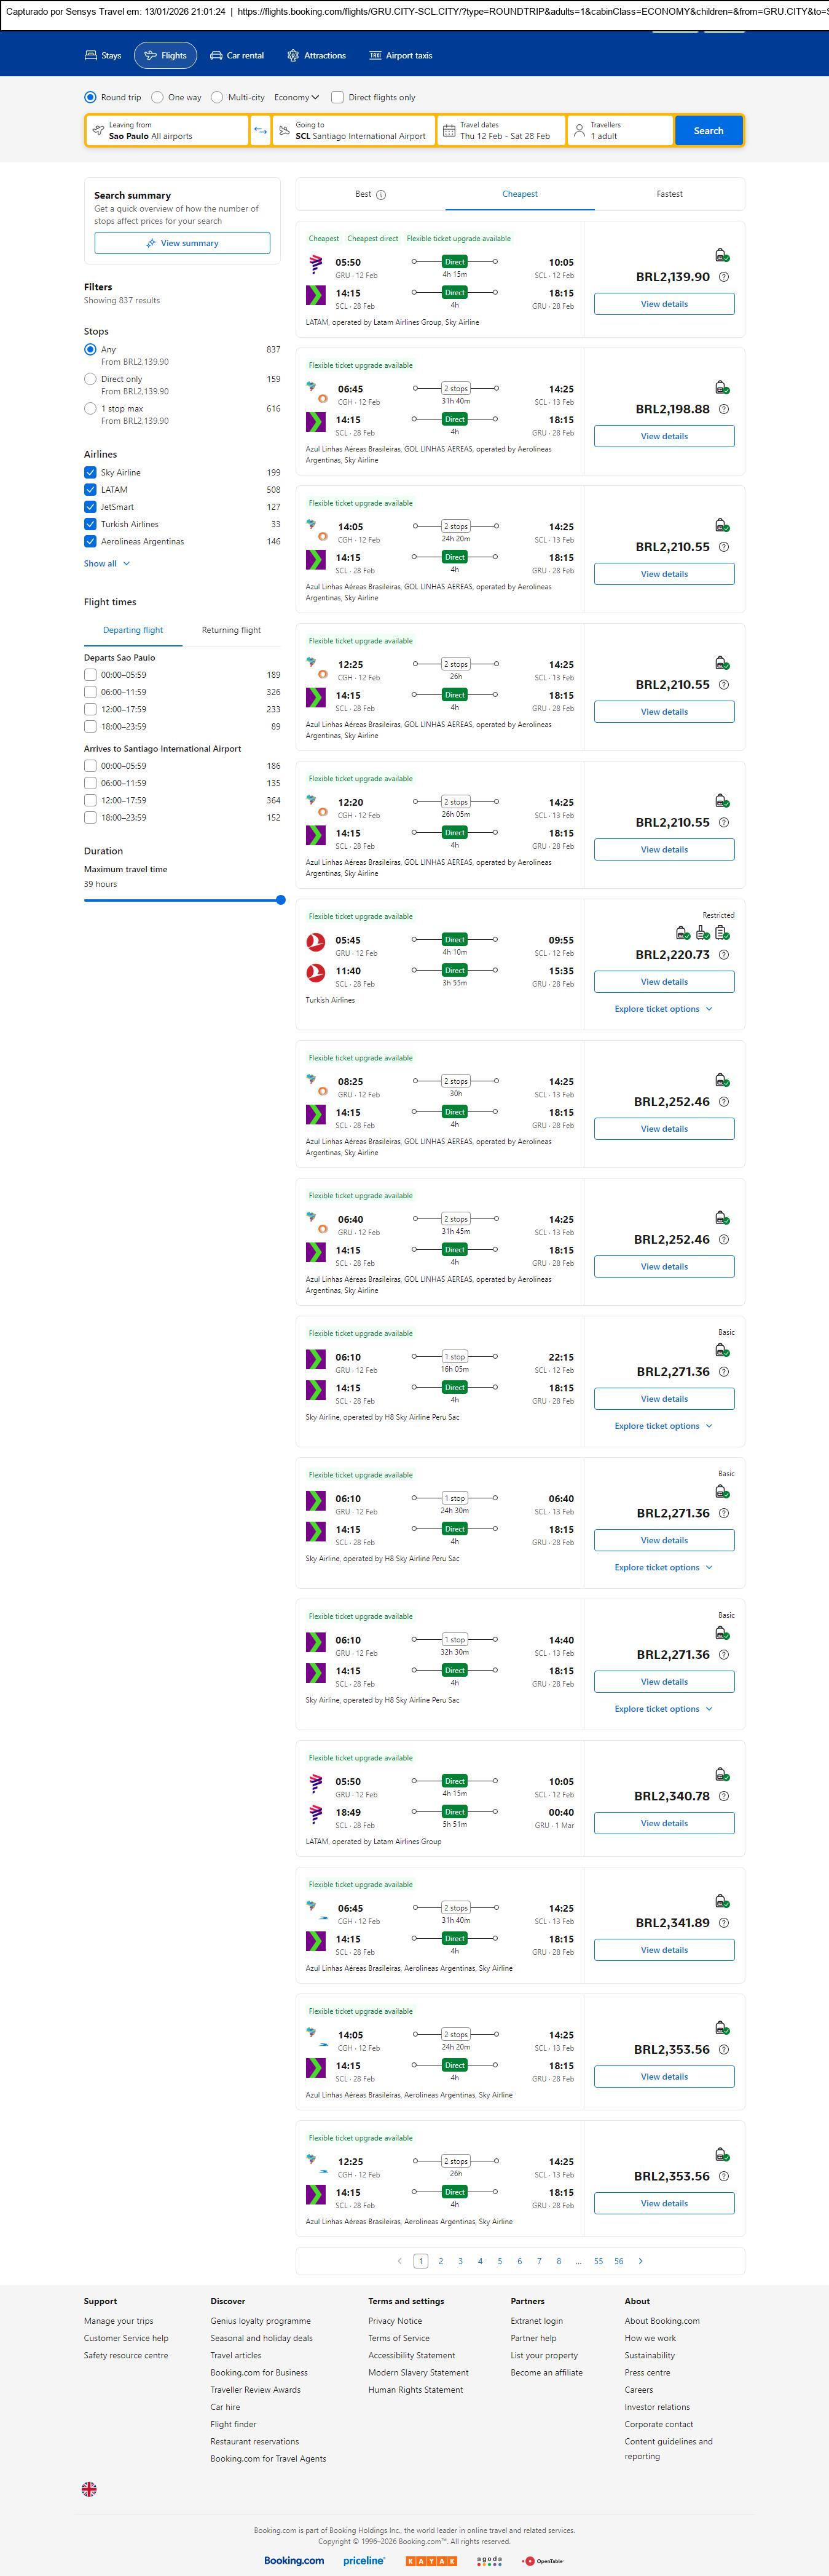829x2576 pixels.
Task: Open the Airport taxis section in top navigation
Action: click(401, 56)
